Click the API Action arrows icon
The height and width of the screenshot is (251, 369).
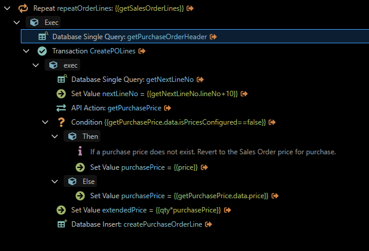tap(61, 108)
